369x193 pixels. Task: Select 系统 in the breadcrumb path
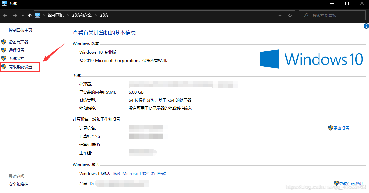tap(104, 15)
